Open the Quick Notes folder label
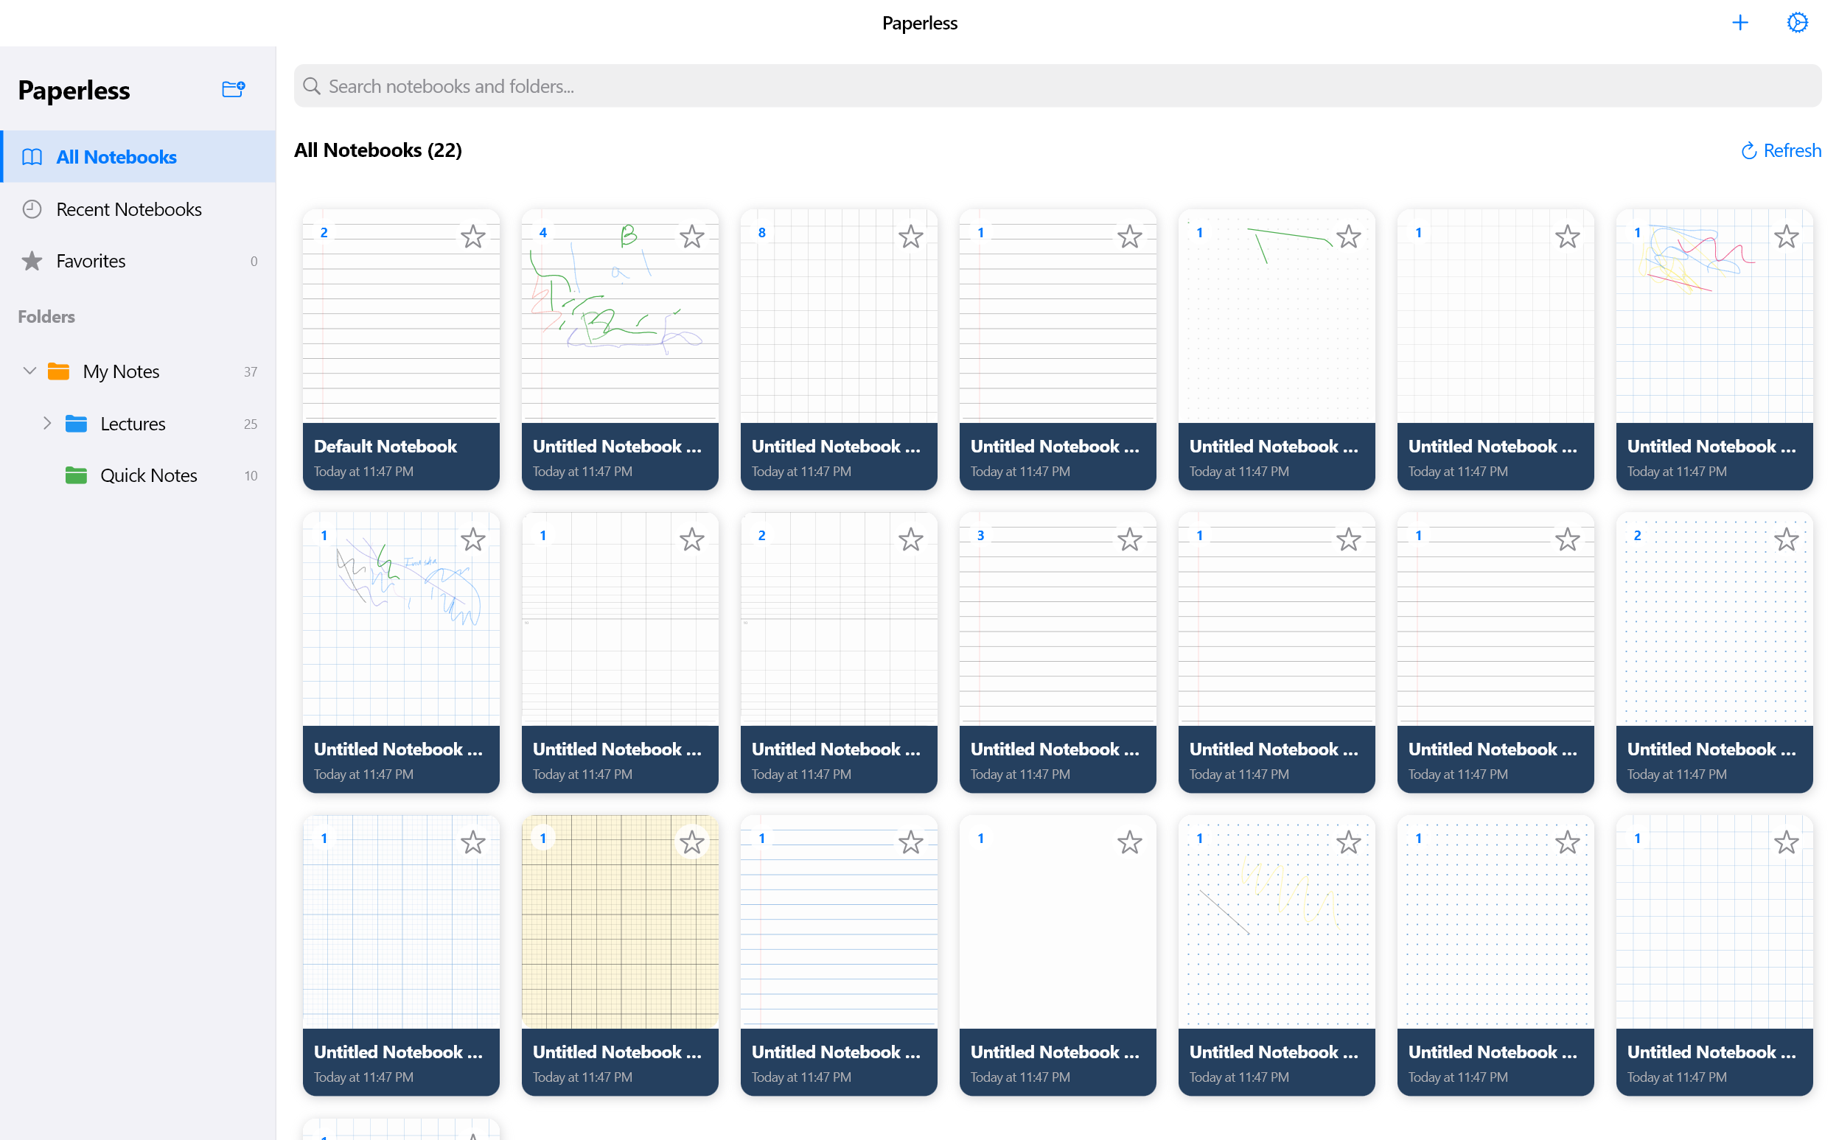The width and height of the screenshot is (1839, 1140). pos(149,475)
